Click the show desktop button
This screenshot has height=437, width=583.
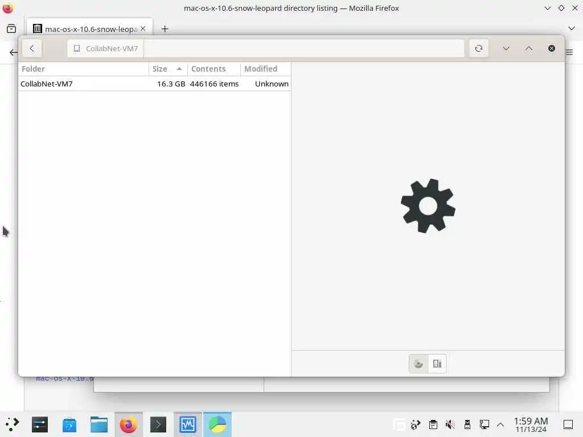coord(568,424)
